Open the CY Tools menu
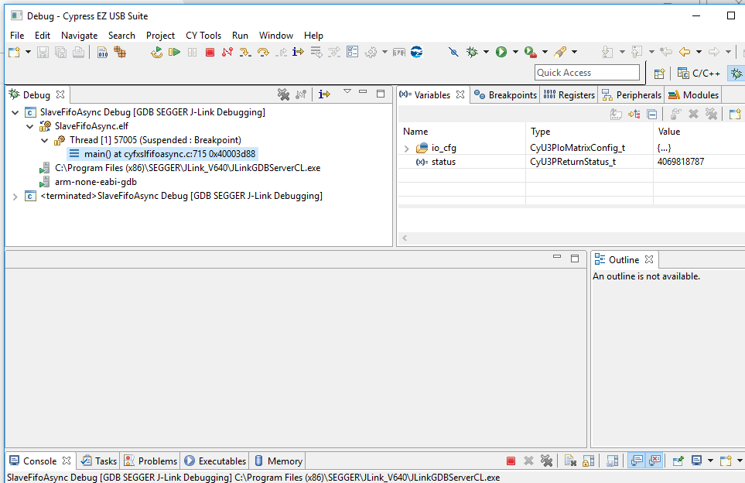This screenshot has height=483, width=745. point(203,35)
